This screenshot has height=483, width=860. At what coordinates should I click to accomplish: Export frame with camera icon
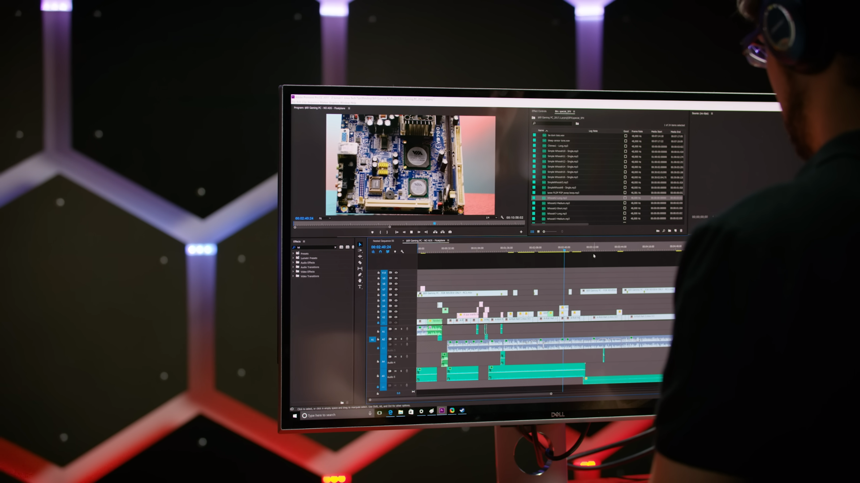(450, 232)
